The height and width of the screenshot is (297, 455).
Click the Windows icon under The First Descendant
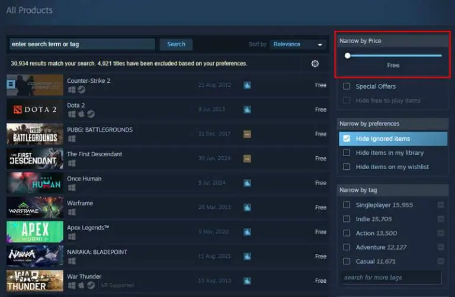(72, 163)
